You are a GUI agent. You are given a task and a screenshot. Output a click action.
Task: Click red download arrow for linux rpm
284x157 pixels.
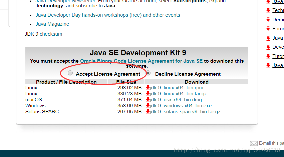click(x=148, y=88)
